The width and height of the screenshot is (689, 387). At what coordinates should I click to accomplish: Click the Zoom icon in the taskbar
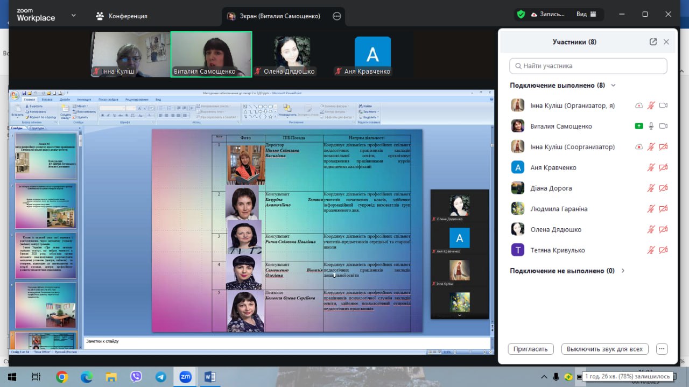(186, 377)
